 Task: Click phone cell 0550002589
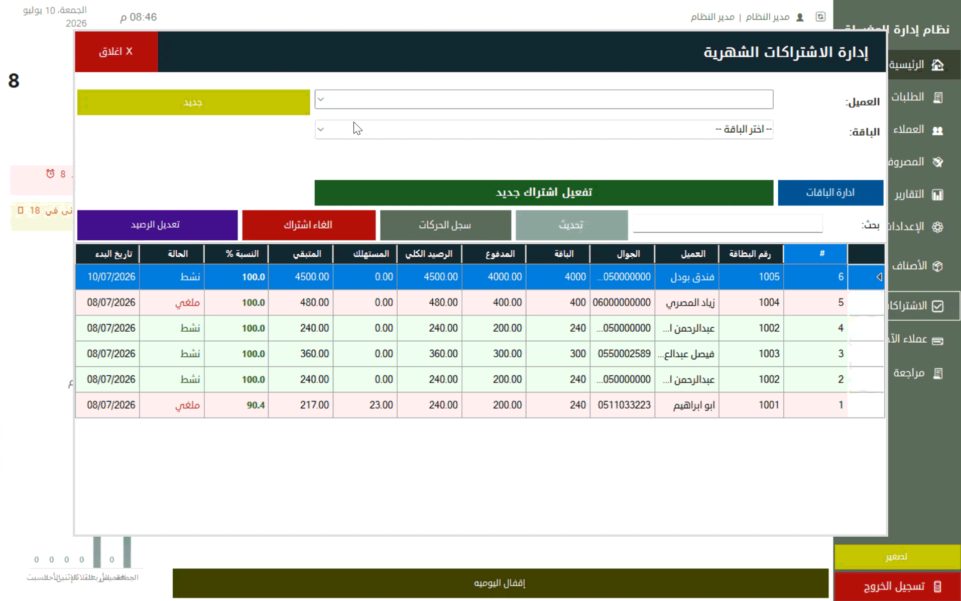click(623, 354)
